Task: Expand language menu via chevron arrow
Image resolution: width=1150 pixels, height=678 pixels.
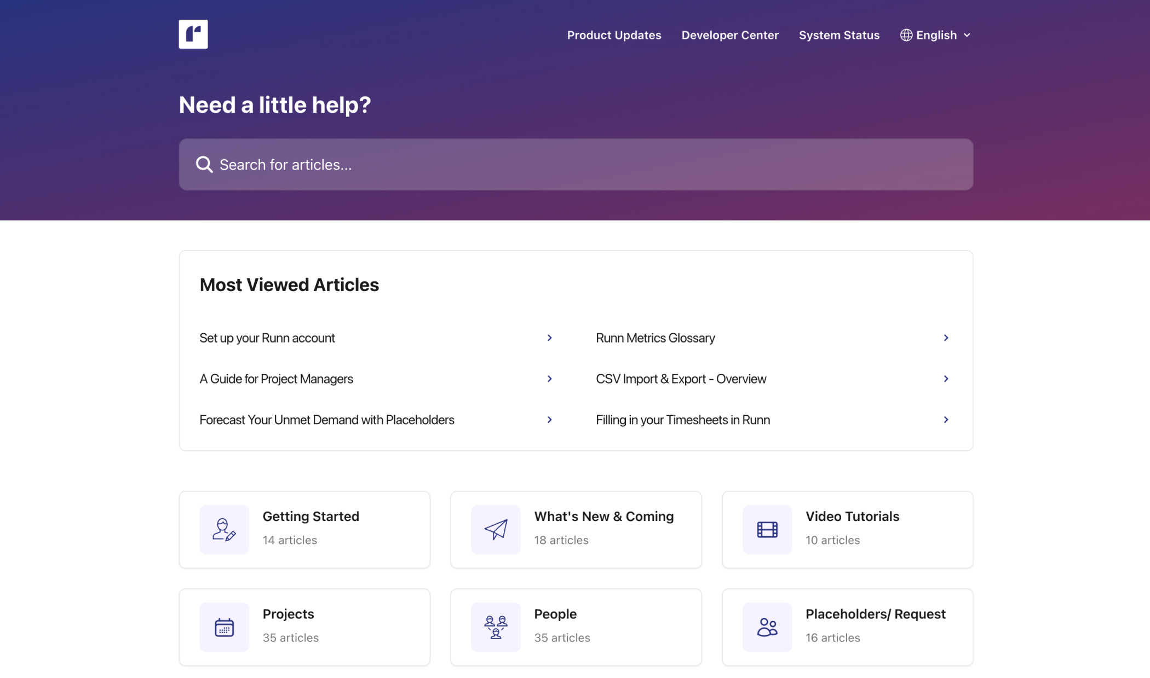Action: coord(967,35)
